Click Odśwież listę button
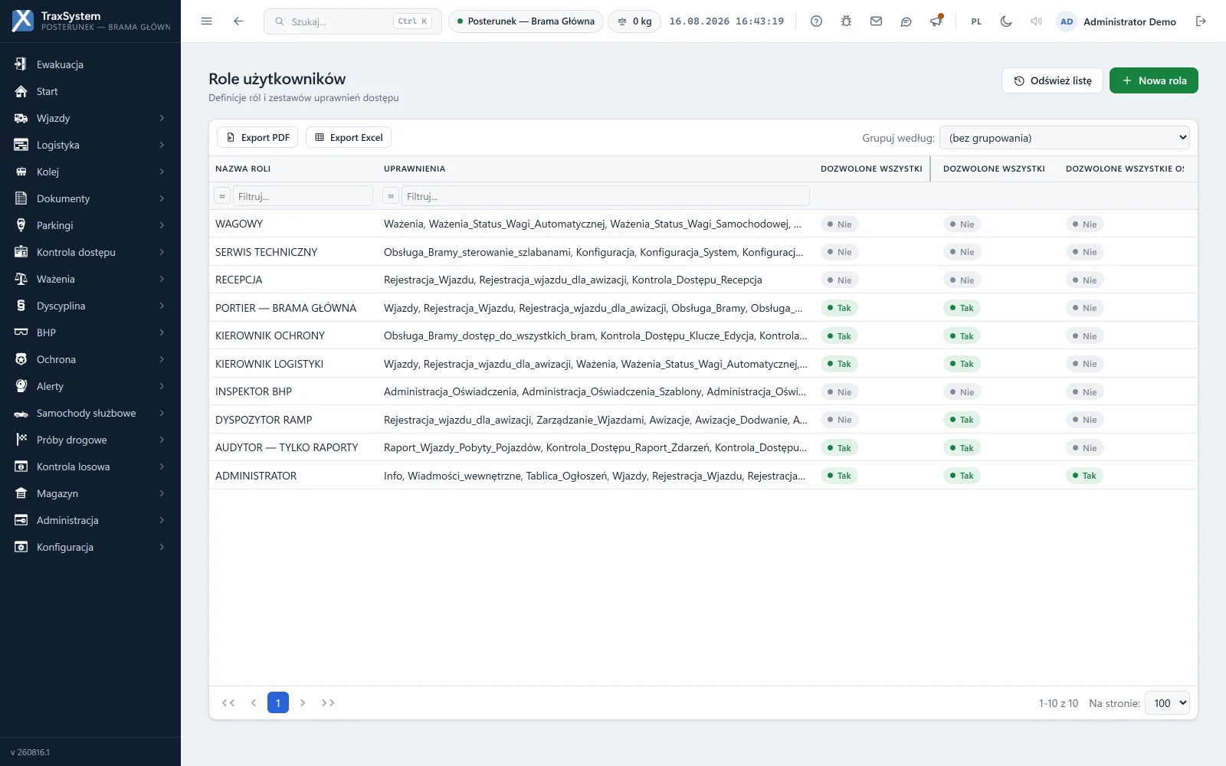Screen dimensions: 1226x766 pos(1052,80)
